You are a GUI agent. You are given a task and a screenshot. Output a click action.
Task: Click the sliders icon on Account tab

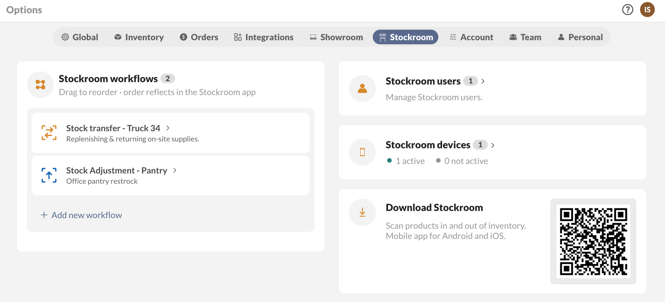coord(453,37)
